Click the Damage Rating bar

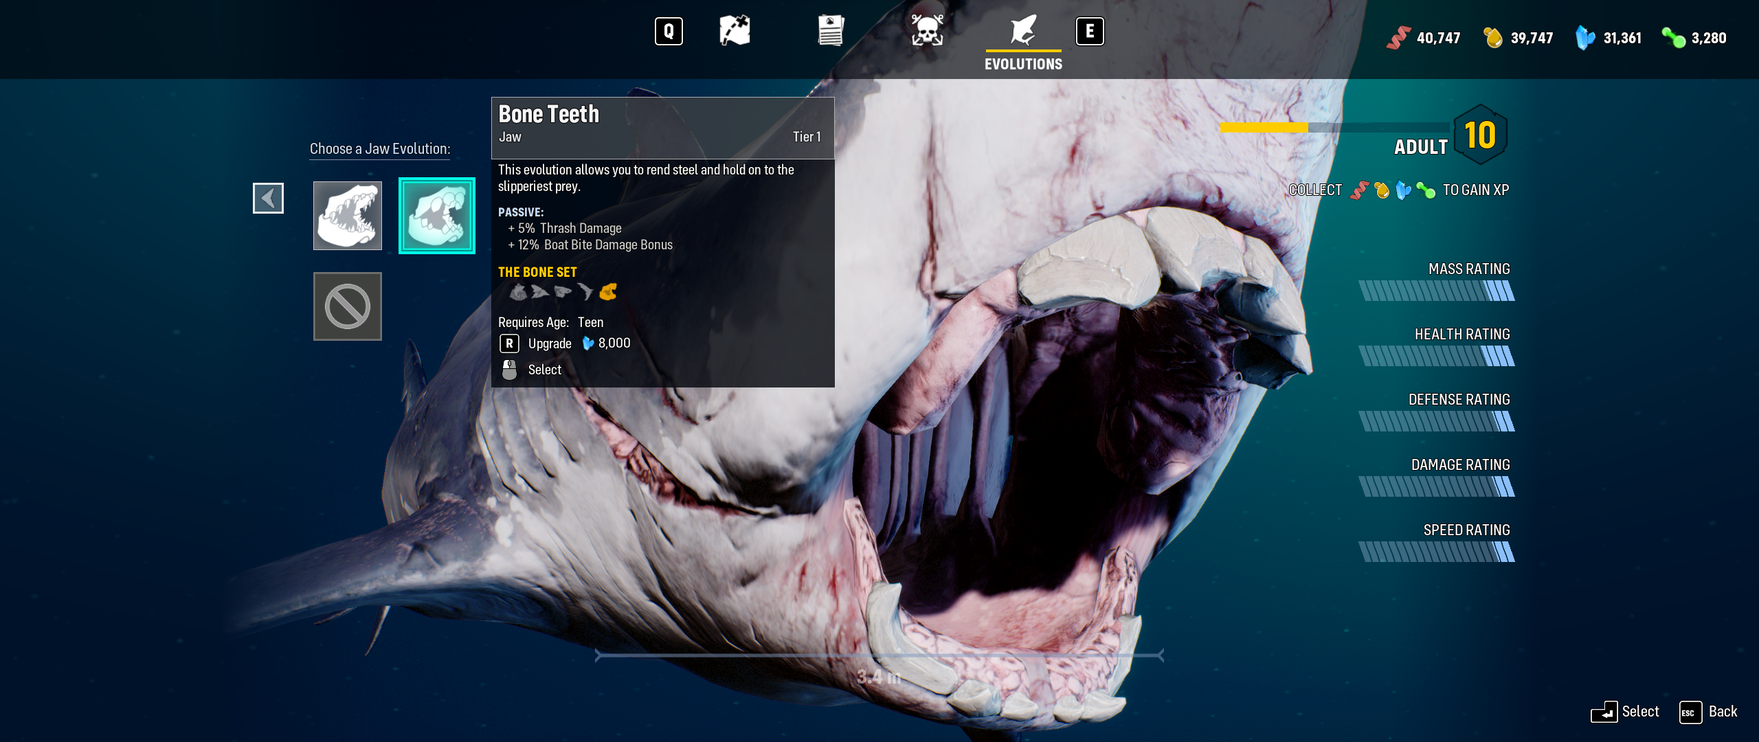(1437, 486)
